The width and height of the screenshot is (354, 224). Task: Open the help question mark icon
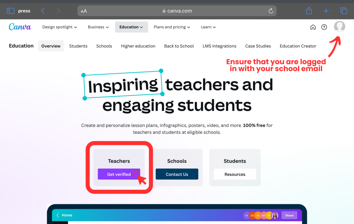(x=324, y=27)
